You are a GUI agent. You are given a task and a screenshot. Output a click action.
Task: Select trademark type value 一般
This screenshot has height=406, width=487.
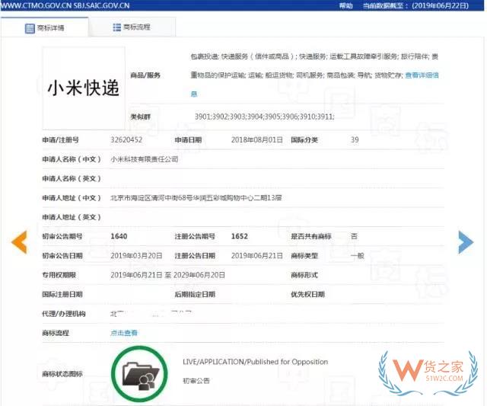coord(357,256)
